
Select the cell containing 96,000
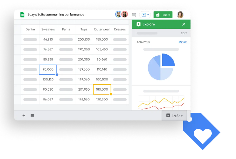coord(48,69)
